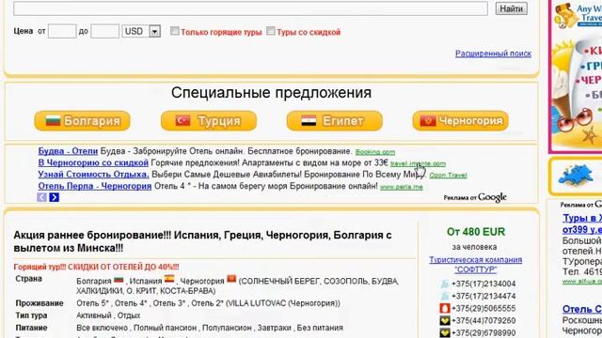Click the price 'до' input field
The width and height of the screenshot is (602, 338).
point(104,31)
